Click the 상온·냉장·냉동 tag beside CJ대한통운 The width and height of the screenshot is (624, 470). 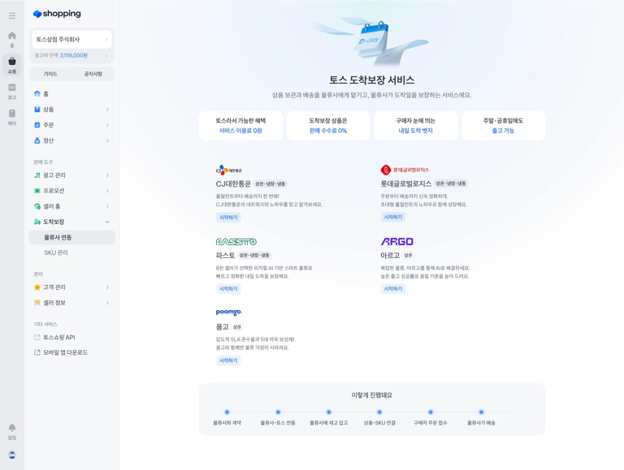coord(271,183)
